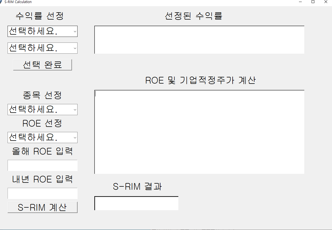Open the 종목 선정 selection dropdown
Screen dimensions: 332x230
[x=75, y=110]
